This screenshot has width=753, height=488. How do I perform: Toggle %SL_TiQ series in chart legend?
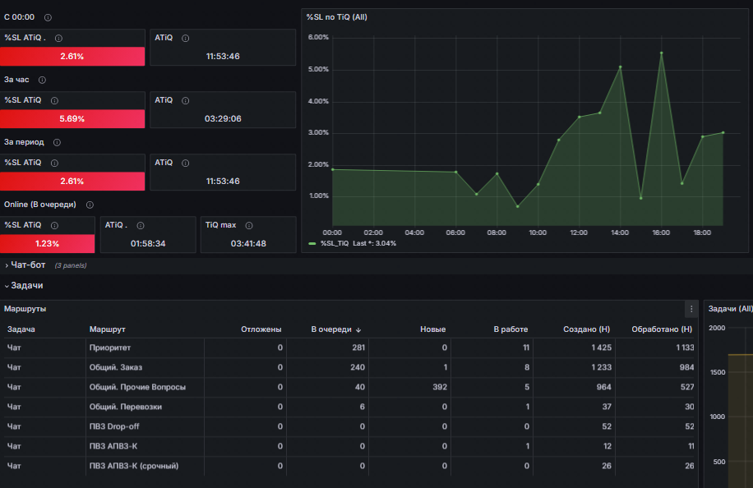pyautogui.click(x=335, y=243)
